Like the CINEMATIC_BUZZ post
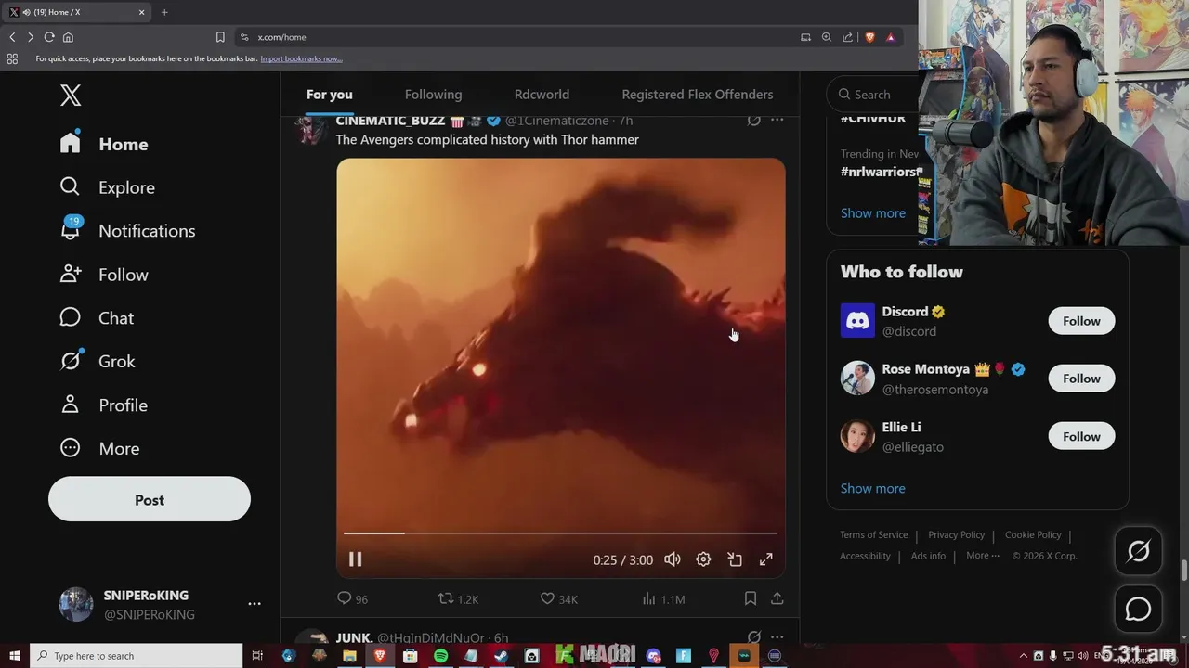Image resolution: width=1189 pixels, height=668 pixels. coord(558,599)
